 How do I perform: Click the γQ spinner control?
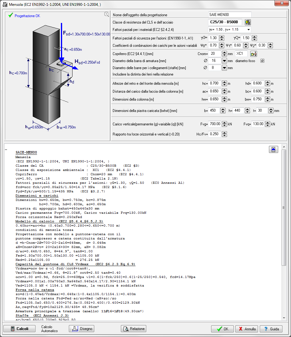coord(255,38)
